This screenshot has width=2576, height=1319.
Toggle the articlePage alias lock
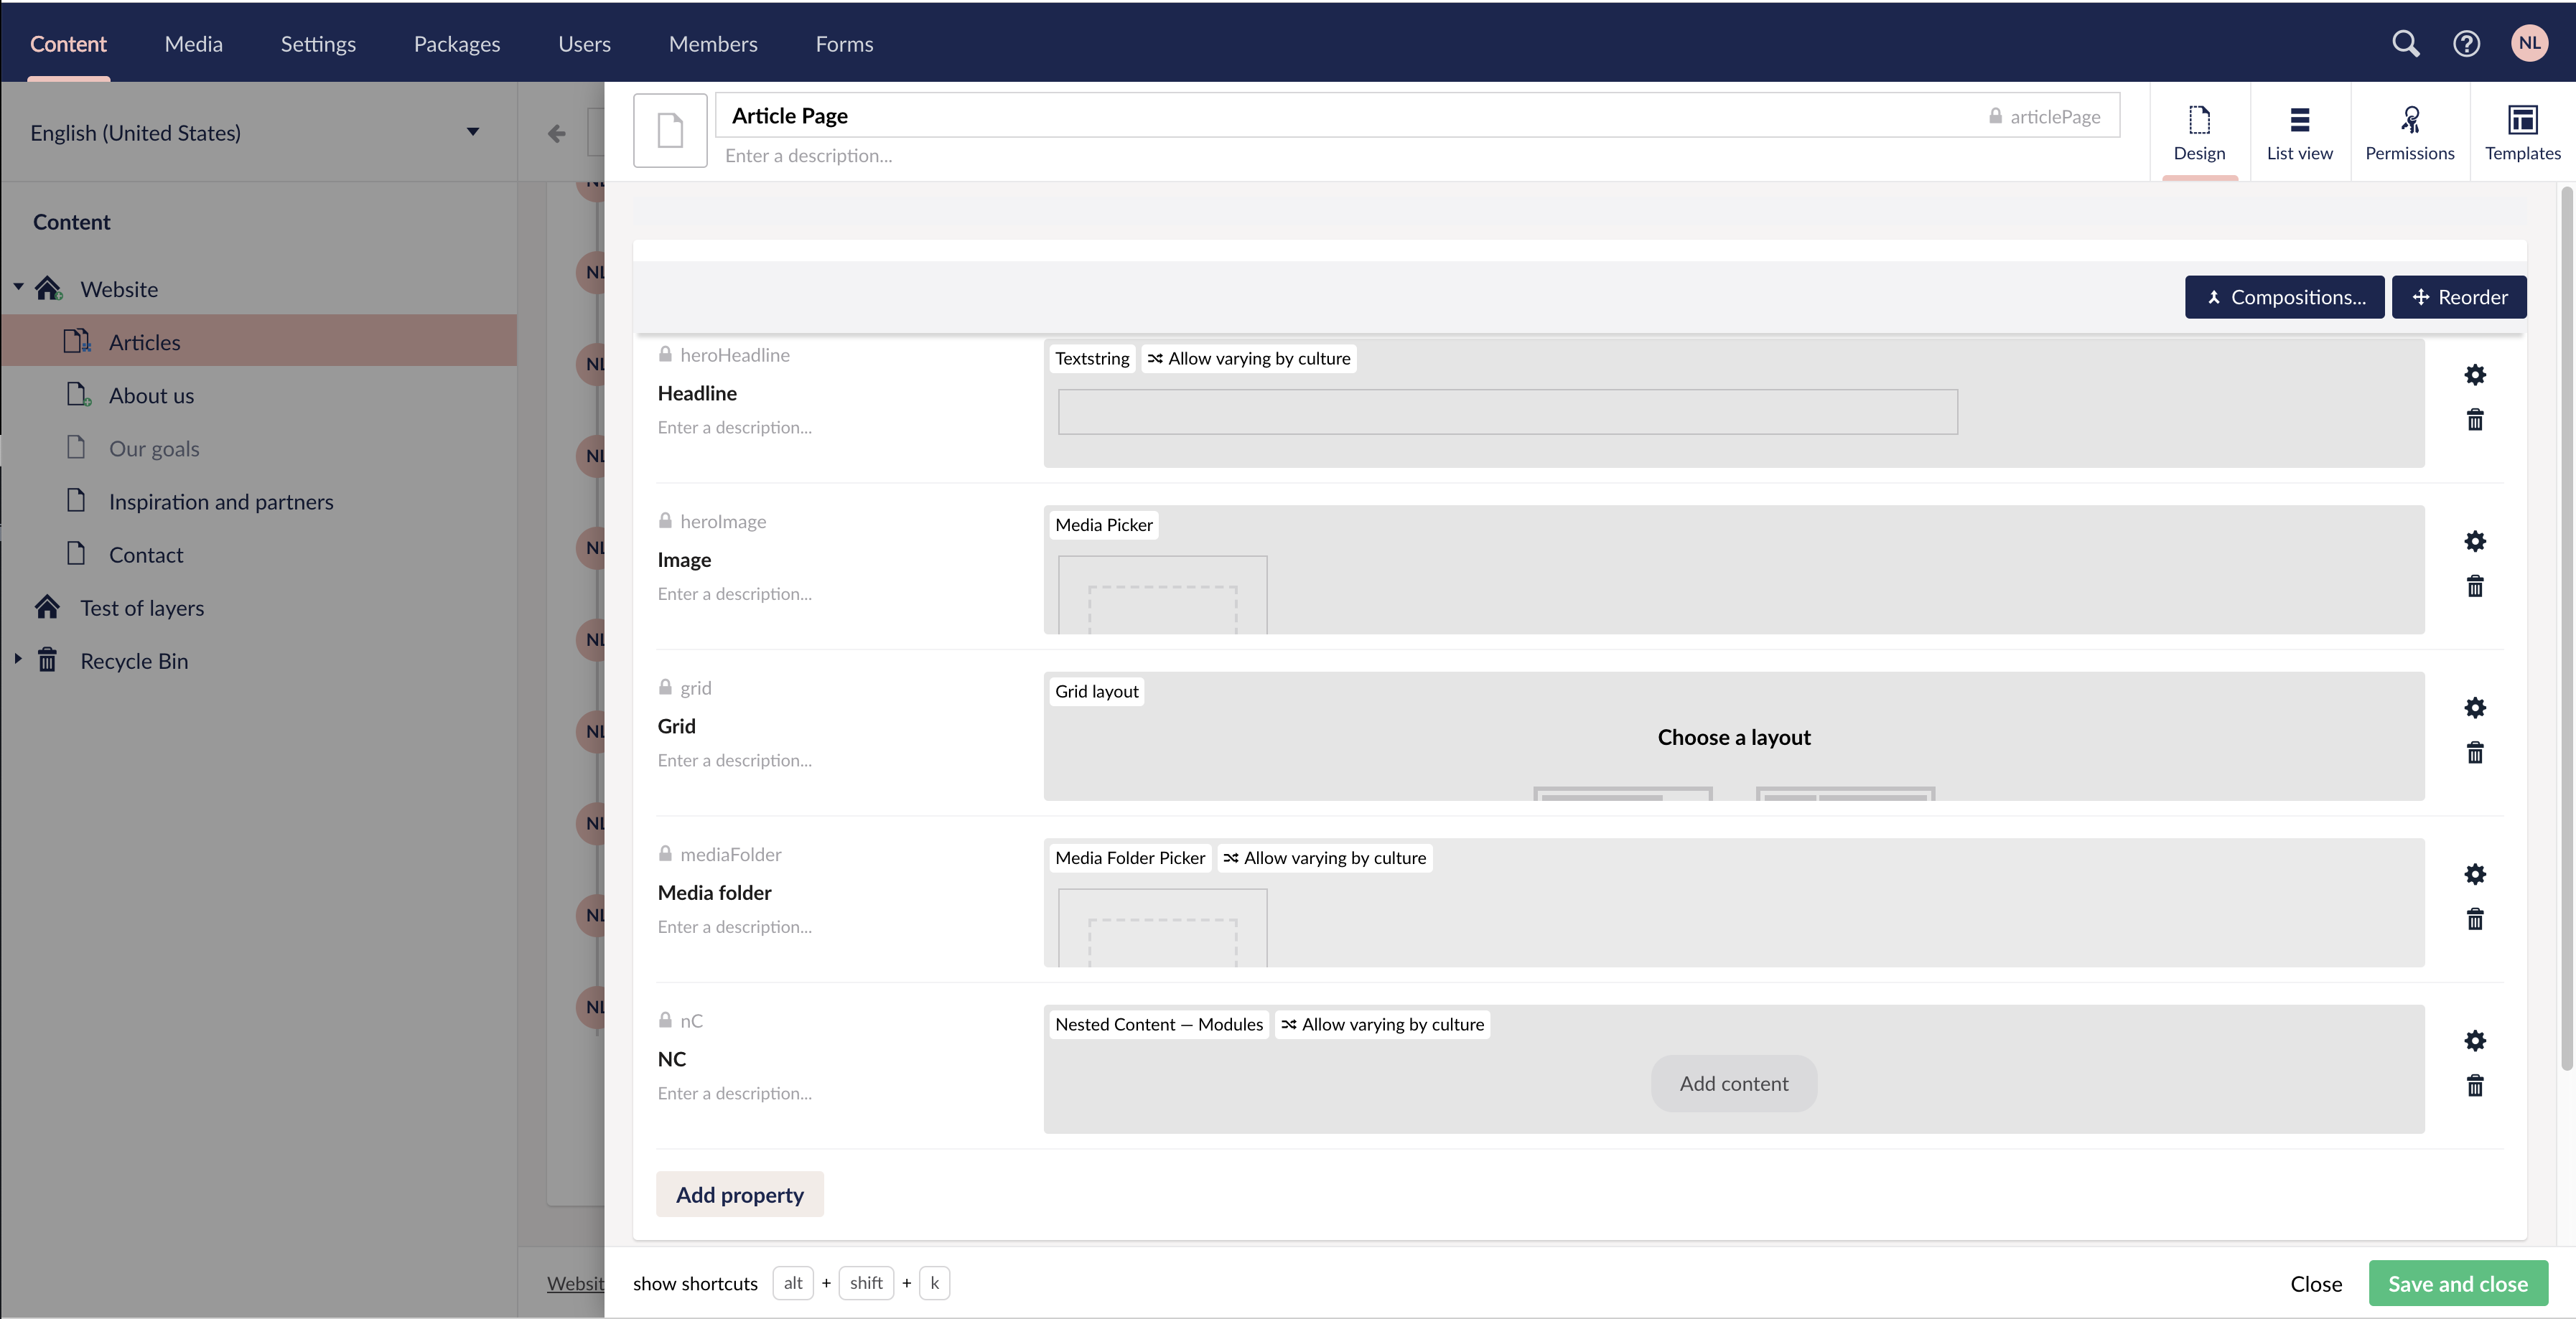click(x=1995, y=116)
